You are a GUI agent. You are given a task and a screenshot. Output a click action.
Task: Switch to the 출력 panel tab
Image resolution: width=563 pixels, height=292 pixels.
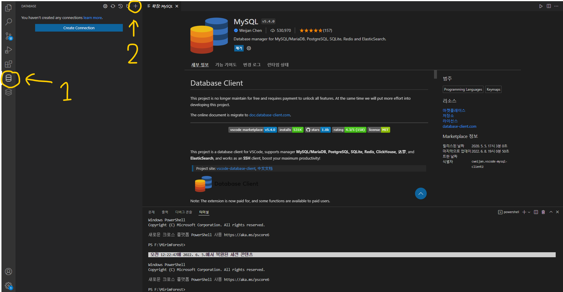pos(165,212)
